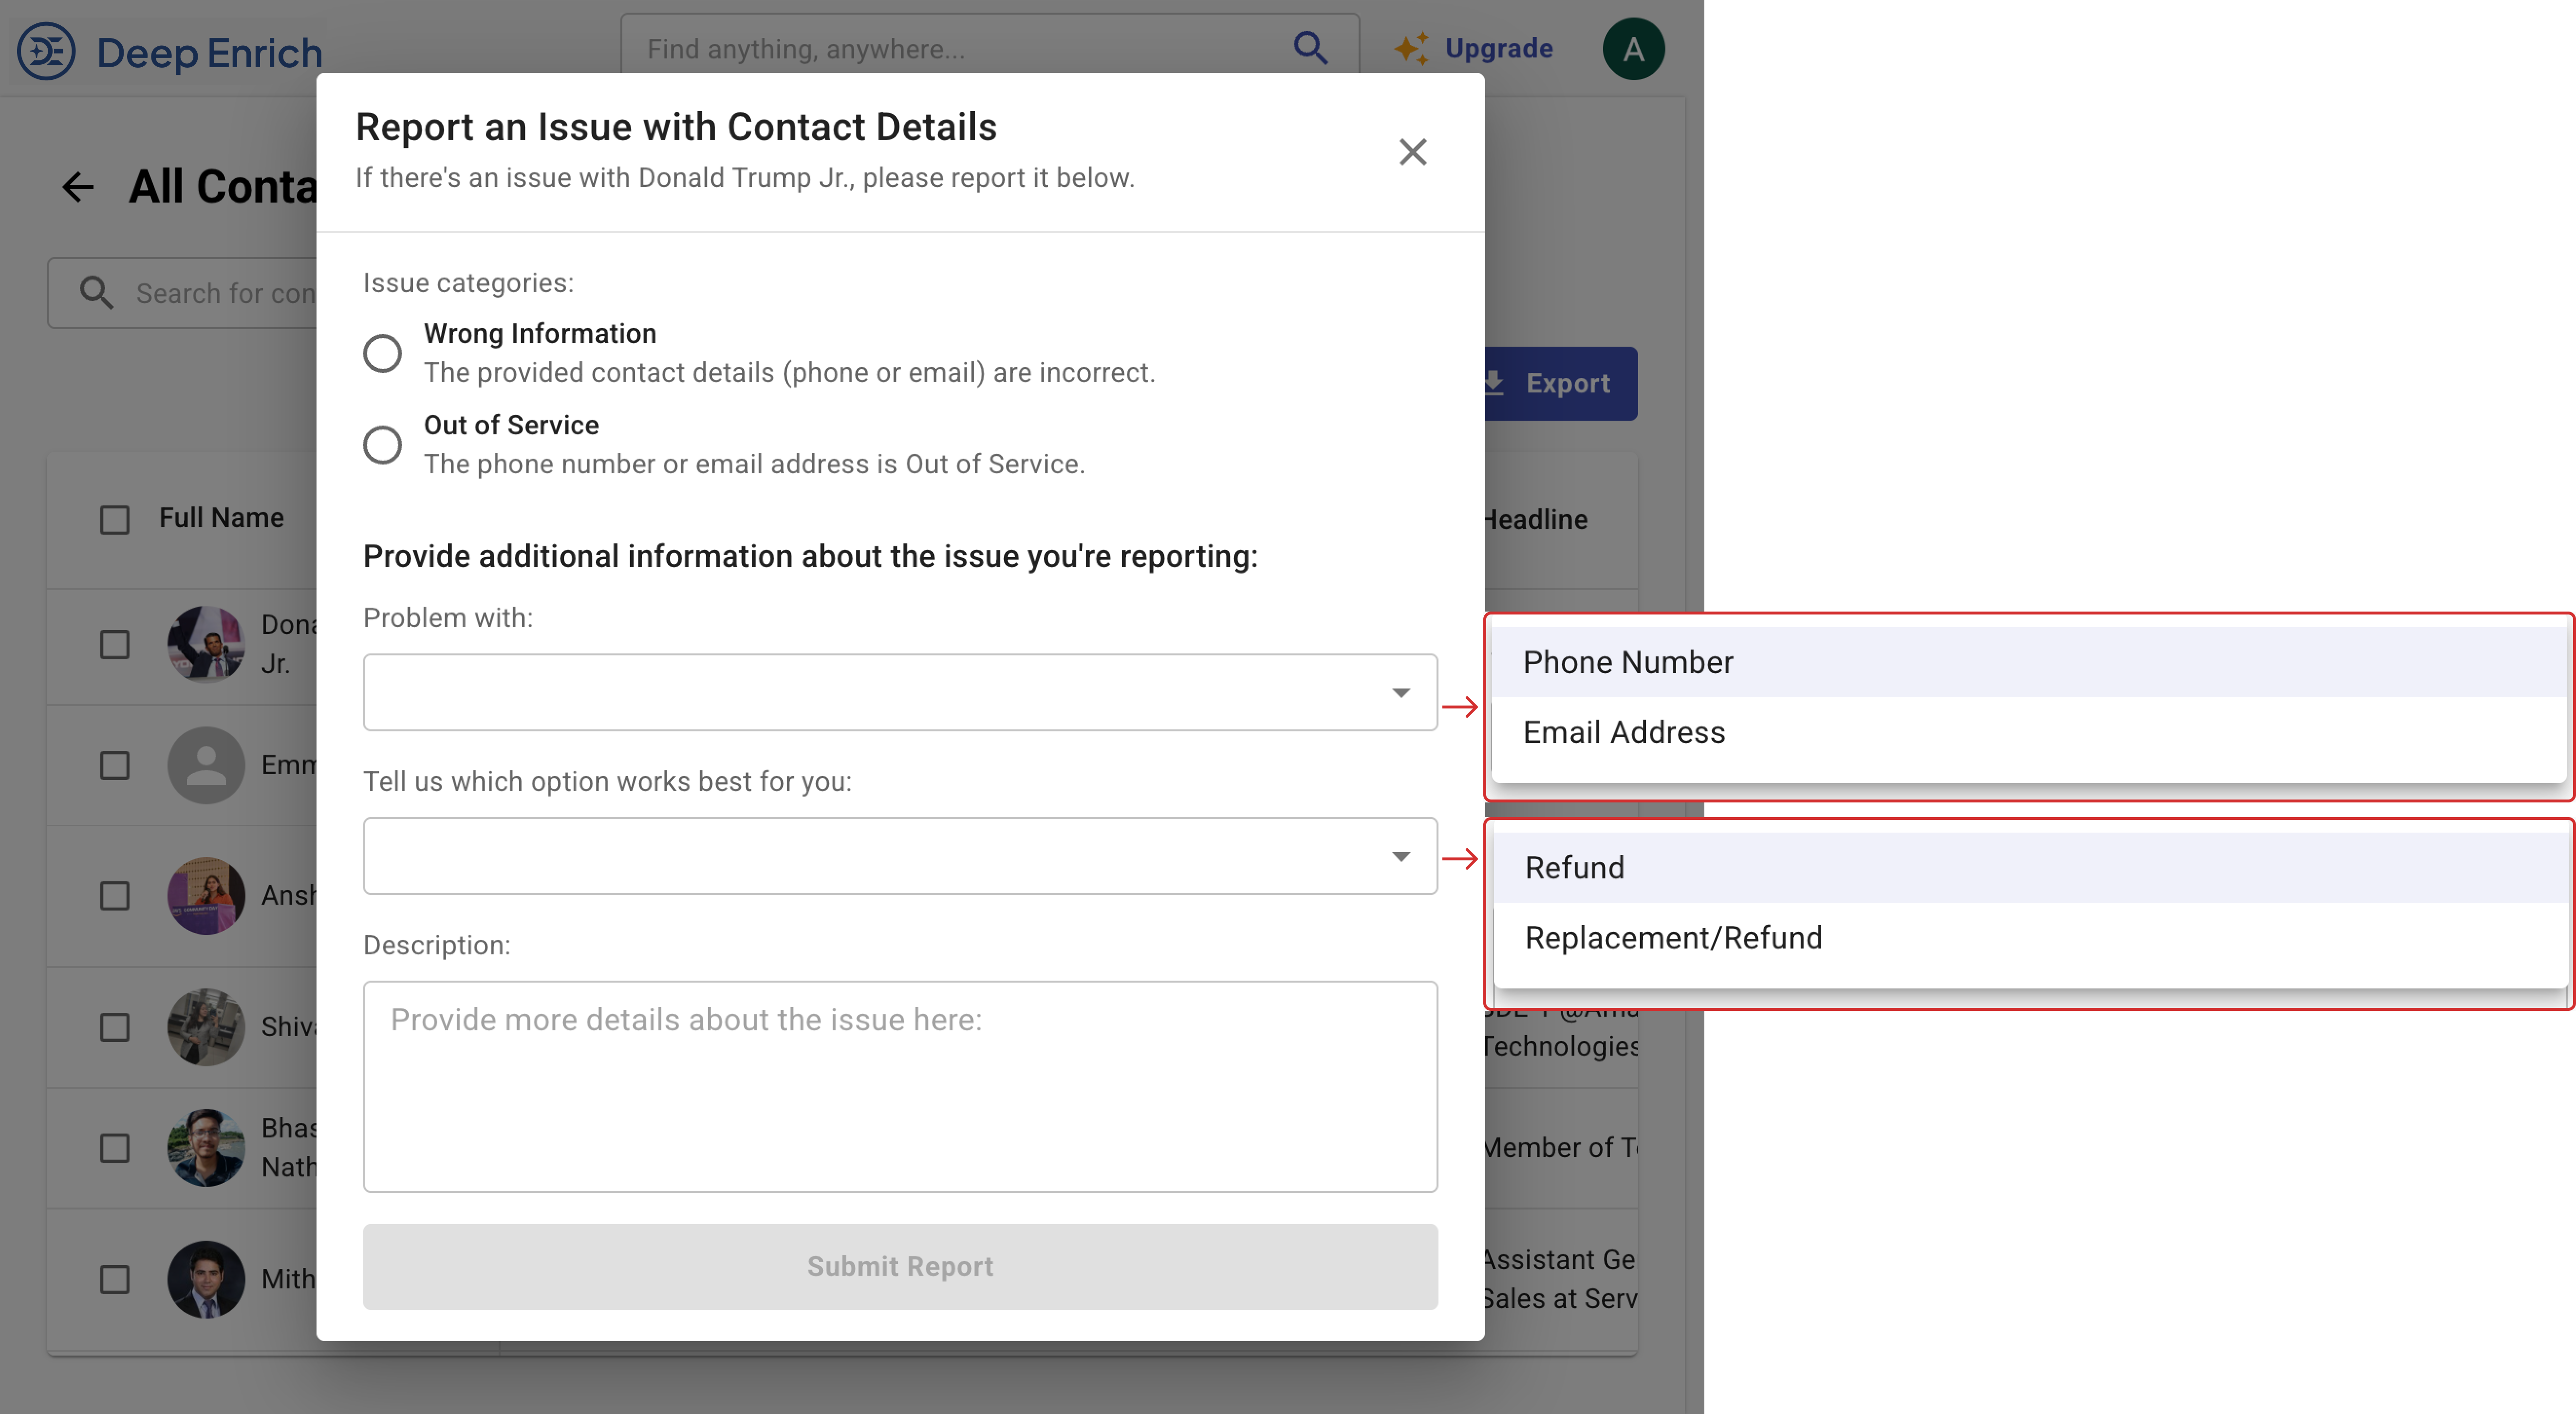The width and height of the screenshot is (2576, 1414).
Task: Click the back arrow beside All Contacts
Action: pos(78,187)
